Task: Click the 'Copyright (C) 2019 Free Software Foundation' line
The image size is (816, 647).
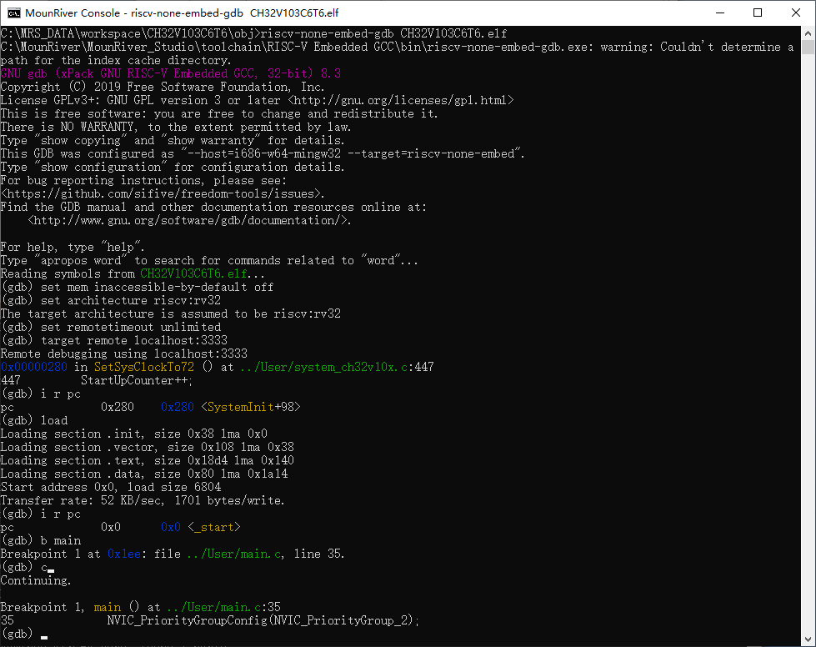Action: point(163,87)
